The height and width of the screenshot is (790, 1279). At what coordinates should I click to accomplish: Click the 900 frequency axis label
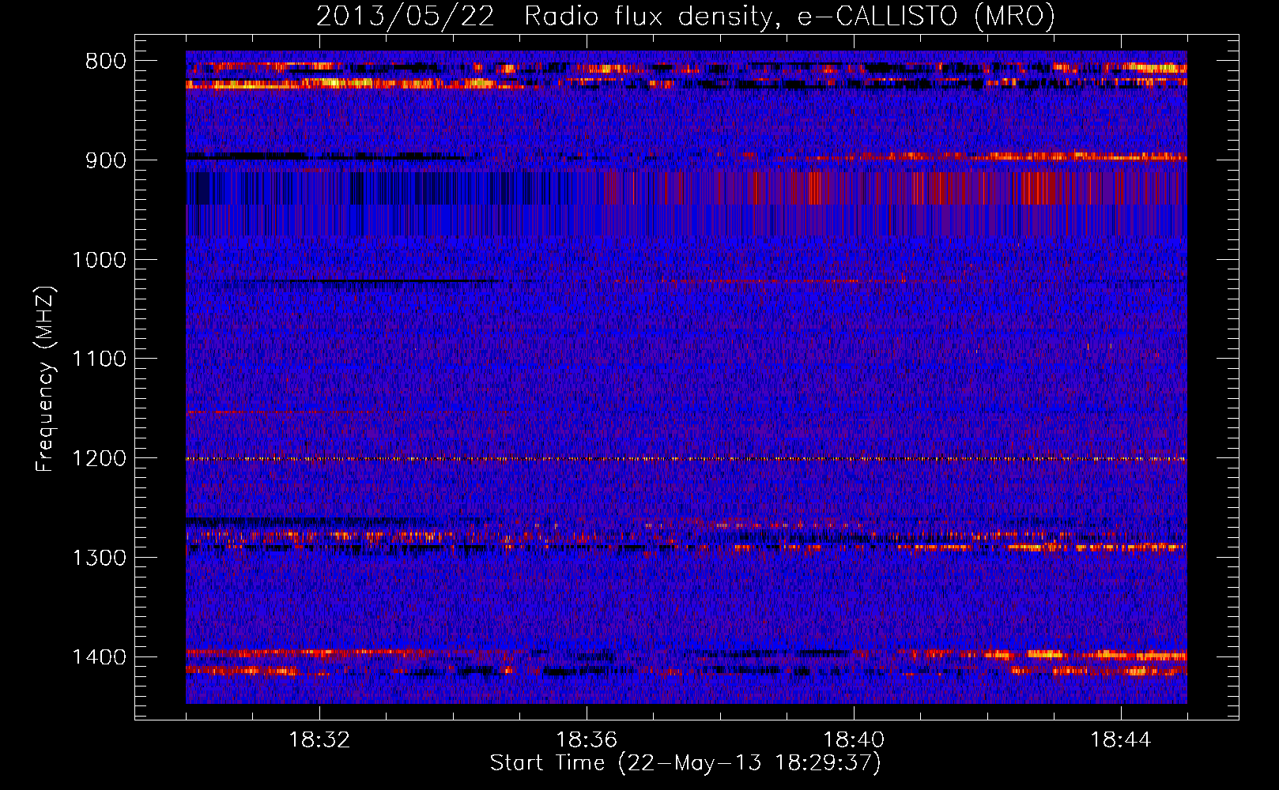(105, 160)
